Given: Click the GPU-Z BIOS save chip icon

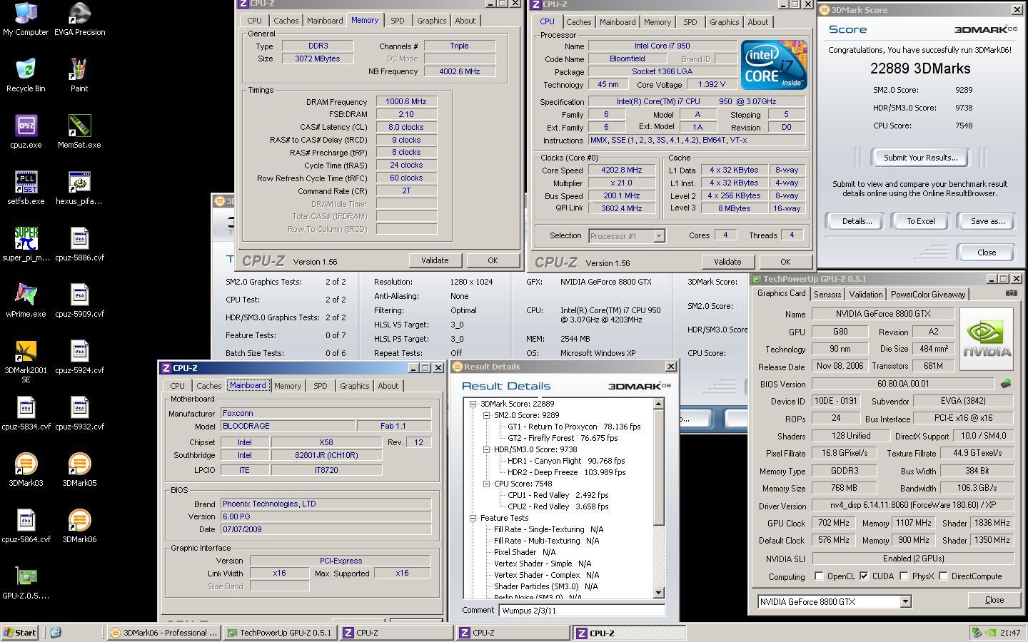Looking at the screenshot, I should tap(1006, 384).
